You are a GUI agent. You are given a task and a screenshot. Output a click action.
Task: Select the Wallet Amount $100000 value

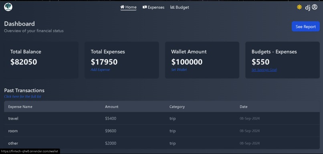[187, 62]
